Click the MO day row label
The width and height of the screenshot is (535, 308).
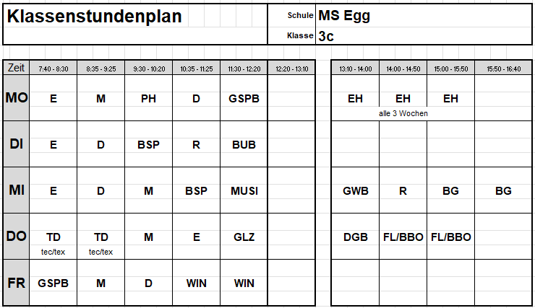pos(16,97)
